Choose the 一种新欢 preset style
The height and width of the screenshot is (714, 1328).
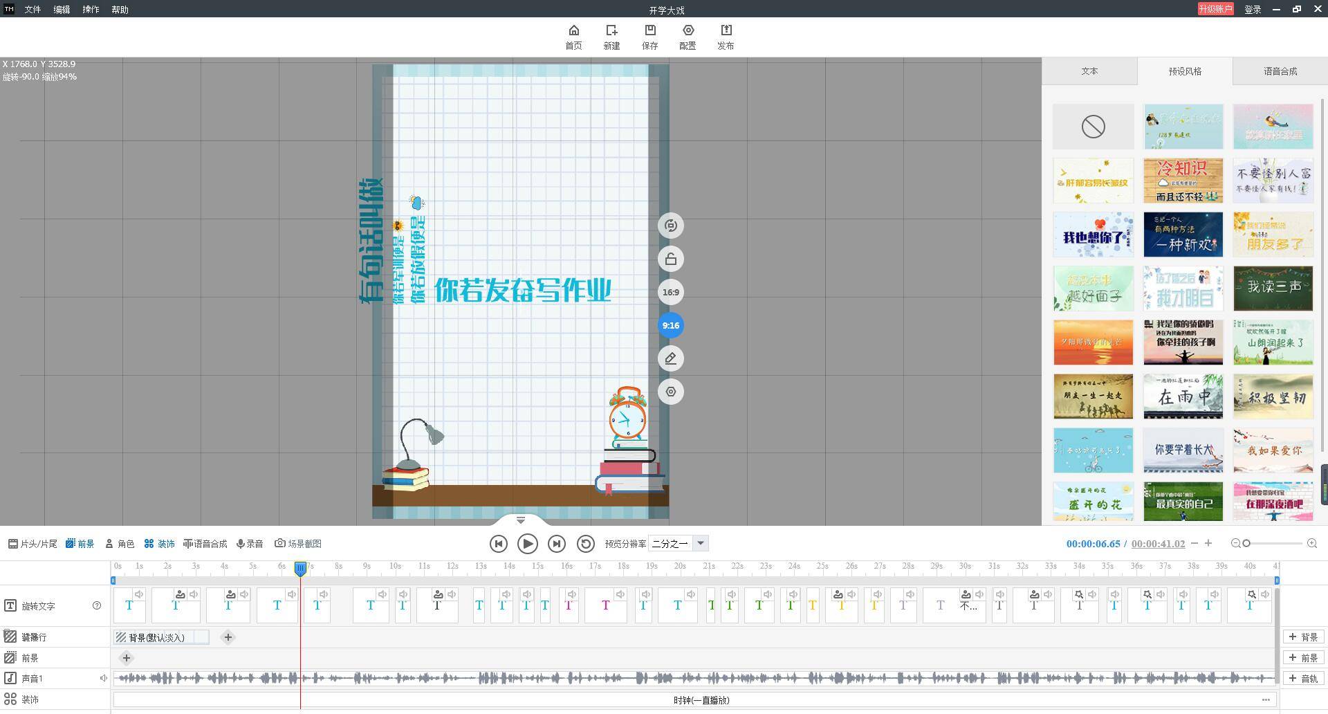point(1183,235)
